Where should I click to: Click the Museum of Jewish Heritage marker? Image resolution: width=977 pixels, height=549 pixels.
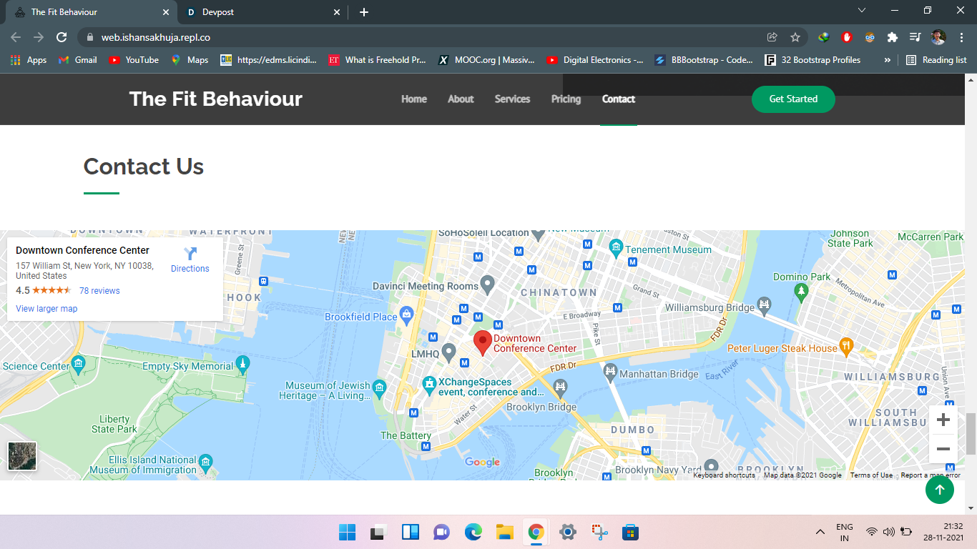[380, 389]
